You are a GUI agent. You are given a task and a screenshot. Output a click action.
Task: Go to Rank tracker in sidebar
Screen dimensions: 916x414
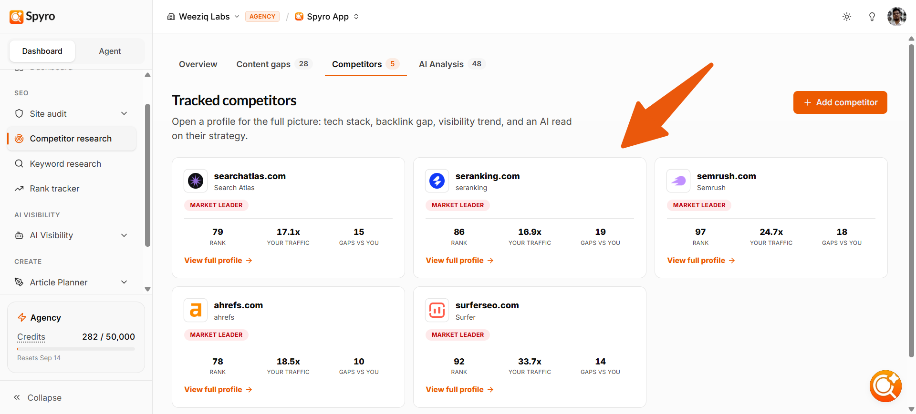point(72,189)
